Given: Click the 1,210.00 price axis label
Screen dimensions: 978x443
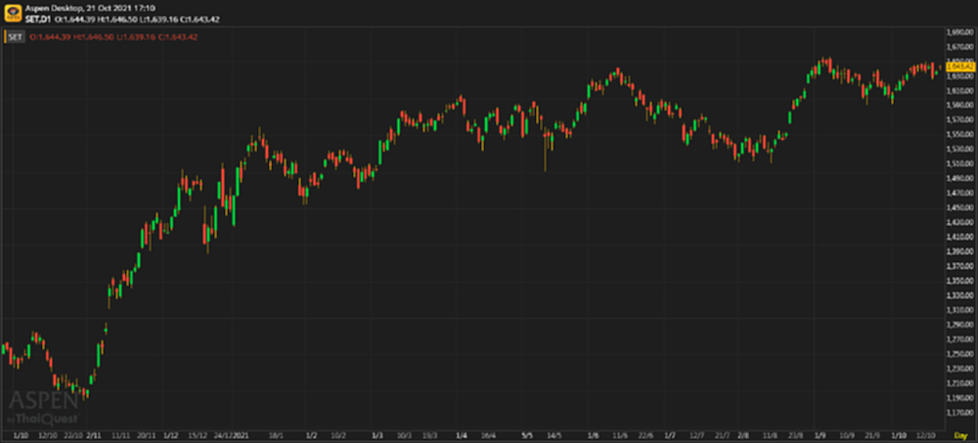Looking at the screenshot, I should 960,383.
